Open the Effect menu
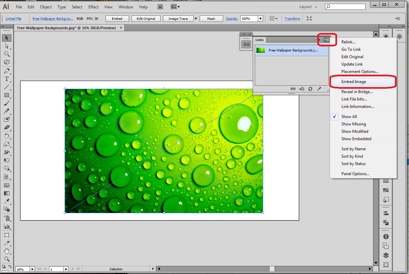 (93, 7)
